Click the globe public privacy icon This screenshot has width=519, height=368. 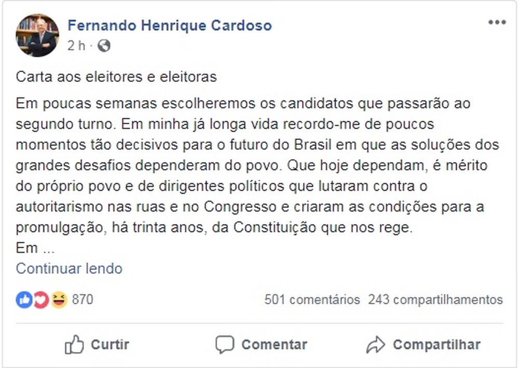tap(104, 46)
